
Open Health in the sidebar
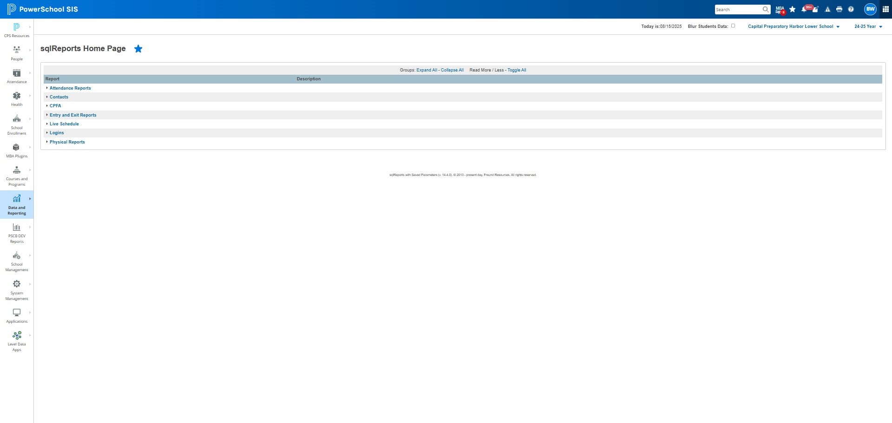click(x=17, y=99)
